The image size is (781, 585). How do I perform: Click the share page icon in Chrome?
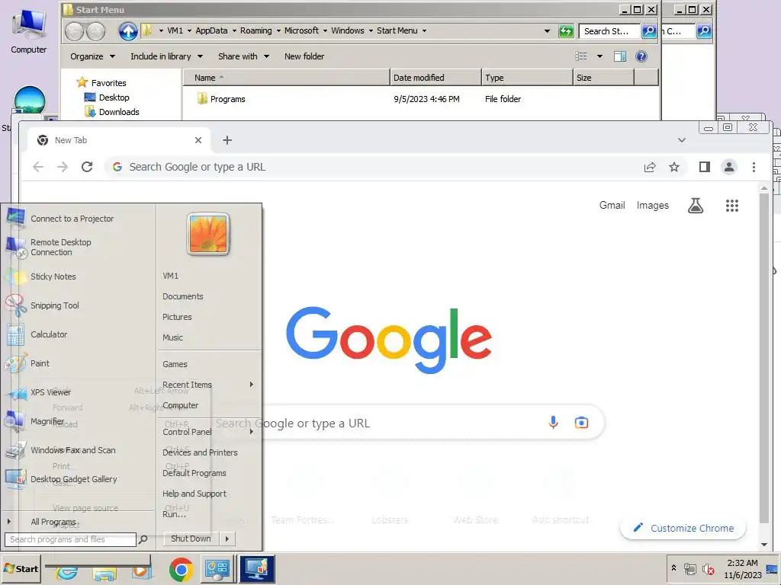click(650, 167)
